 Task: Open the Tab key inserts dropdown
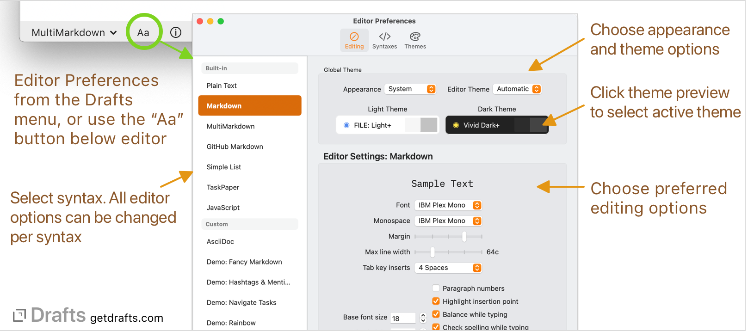448,268
